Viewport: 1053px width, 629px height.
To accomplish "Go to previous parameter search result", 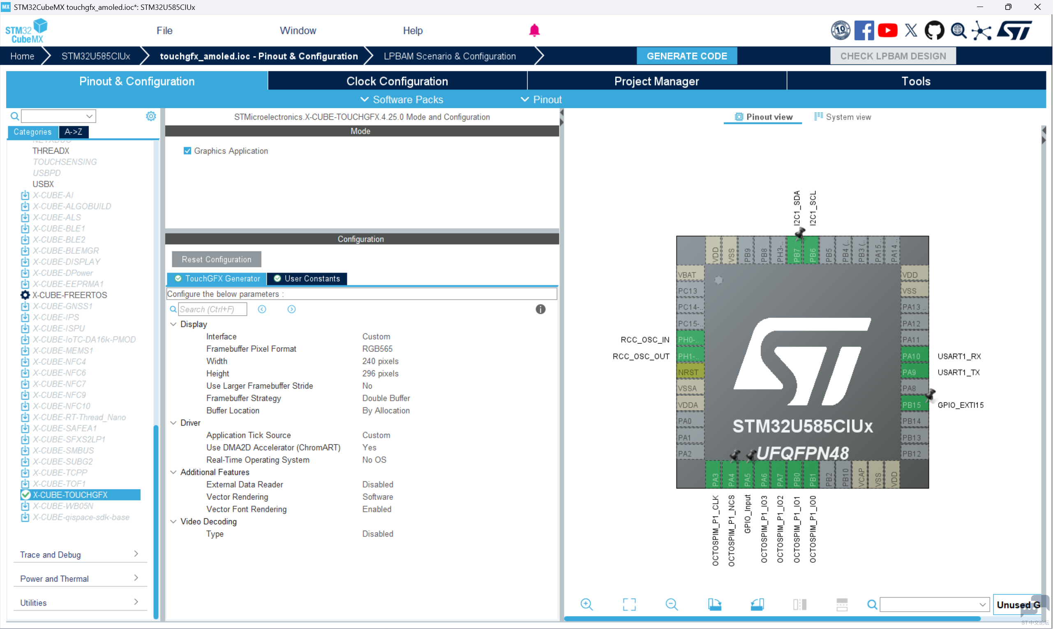I will click(262, 310).
